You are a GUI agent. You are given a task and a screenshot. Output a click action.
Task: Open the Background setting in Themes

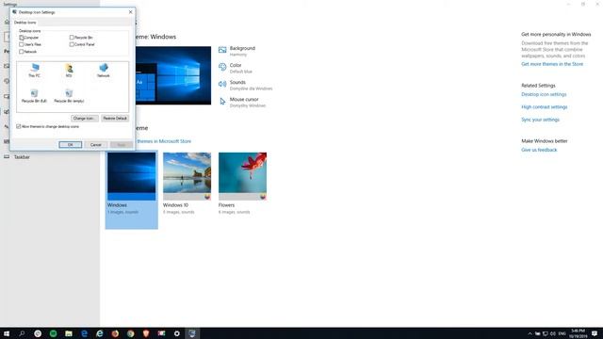236,51
